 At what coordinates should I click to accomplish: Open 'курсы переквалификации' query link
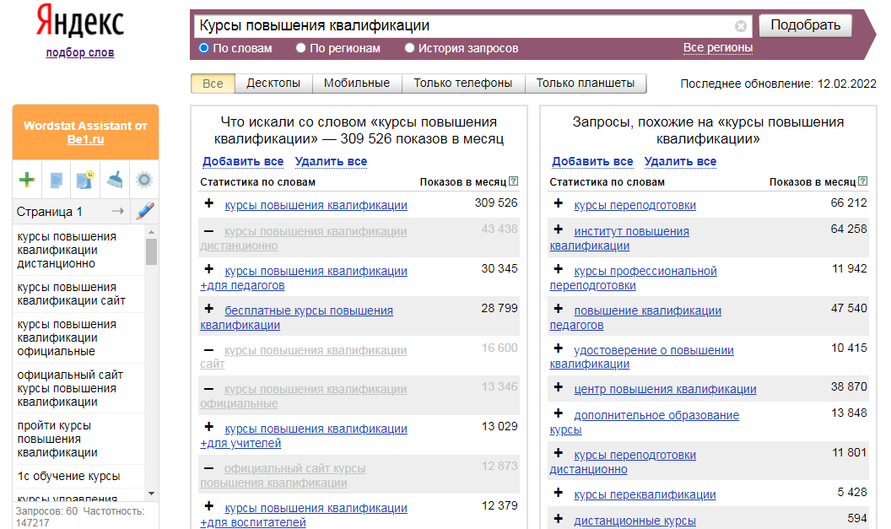pyautogui.click(x=645, y=495)
